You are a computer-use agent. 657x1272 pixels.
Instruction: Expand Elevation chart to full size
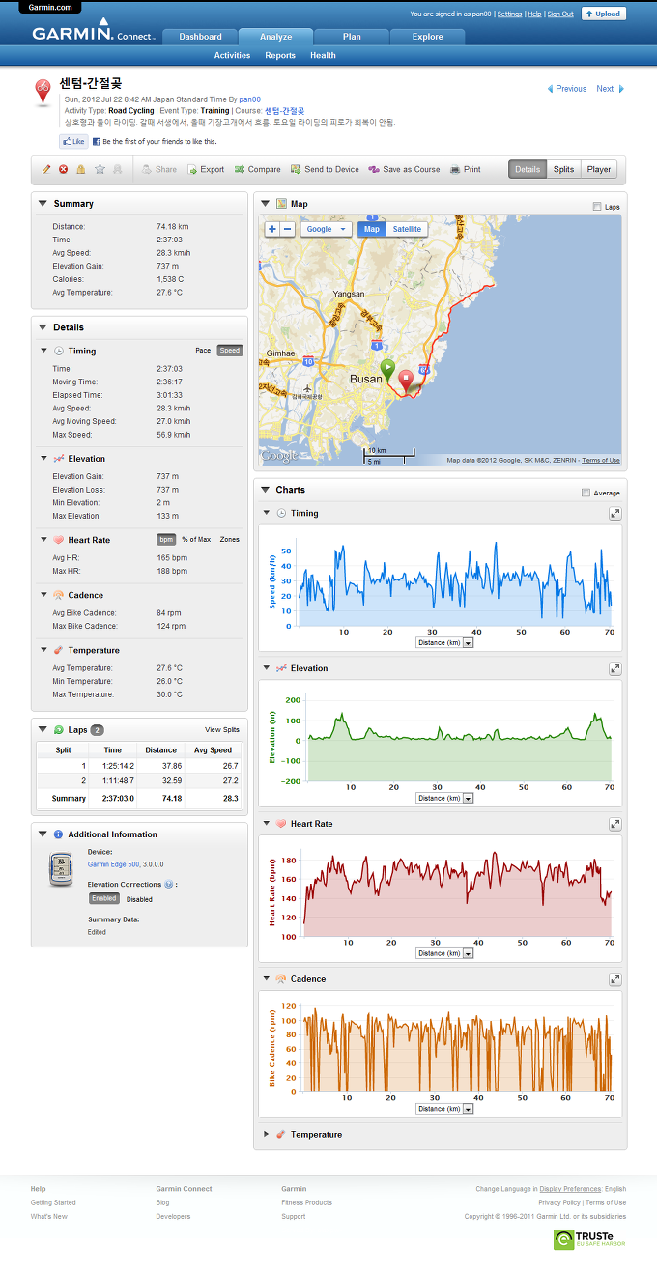pos(614,668)
